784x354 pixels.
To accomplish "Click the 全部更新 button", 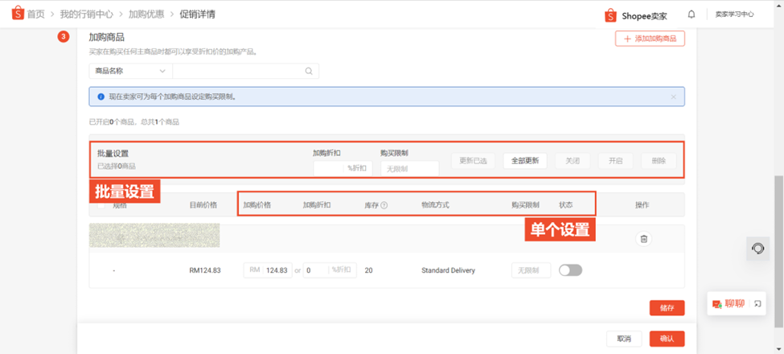I will (x=524, y=160).
